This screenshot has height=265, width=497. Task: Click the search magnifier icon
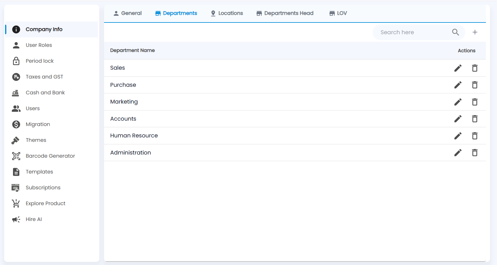tap(455, 32)
